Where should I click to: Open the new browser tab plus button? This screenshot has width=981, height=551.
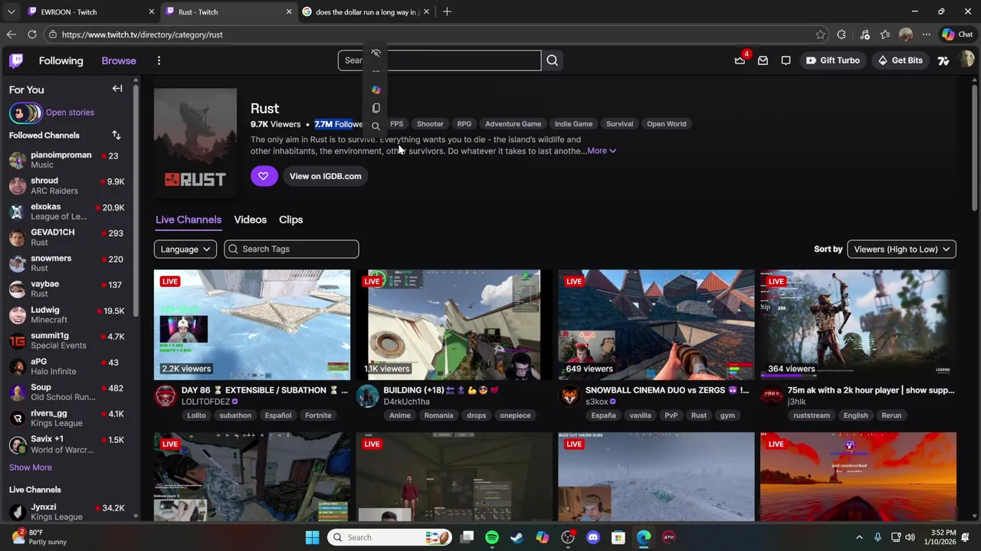pos(447,11)
